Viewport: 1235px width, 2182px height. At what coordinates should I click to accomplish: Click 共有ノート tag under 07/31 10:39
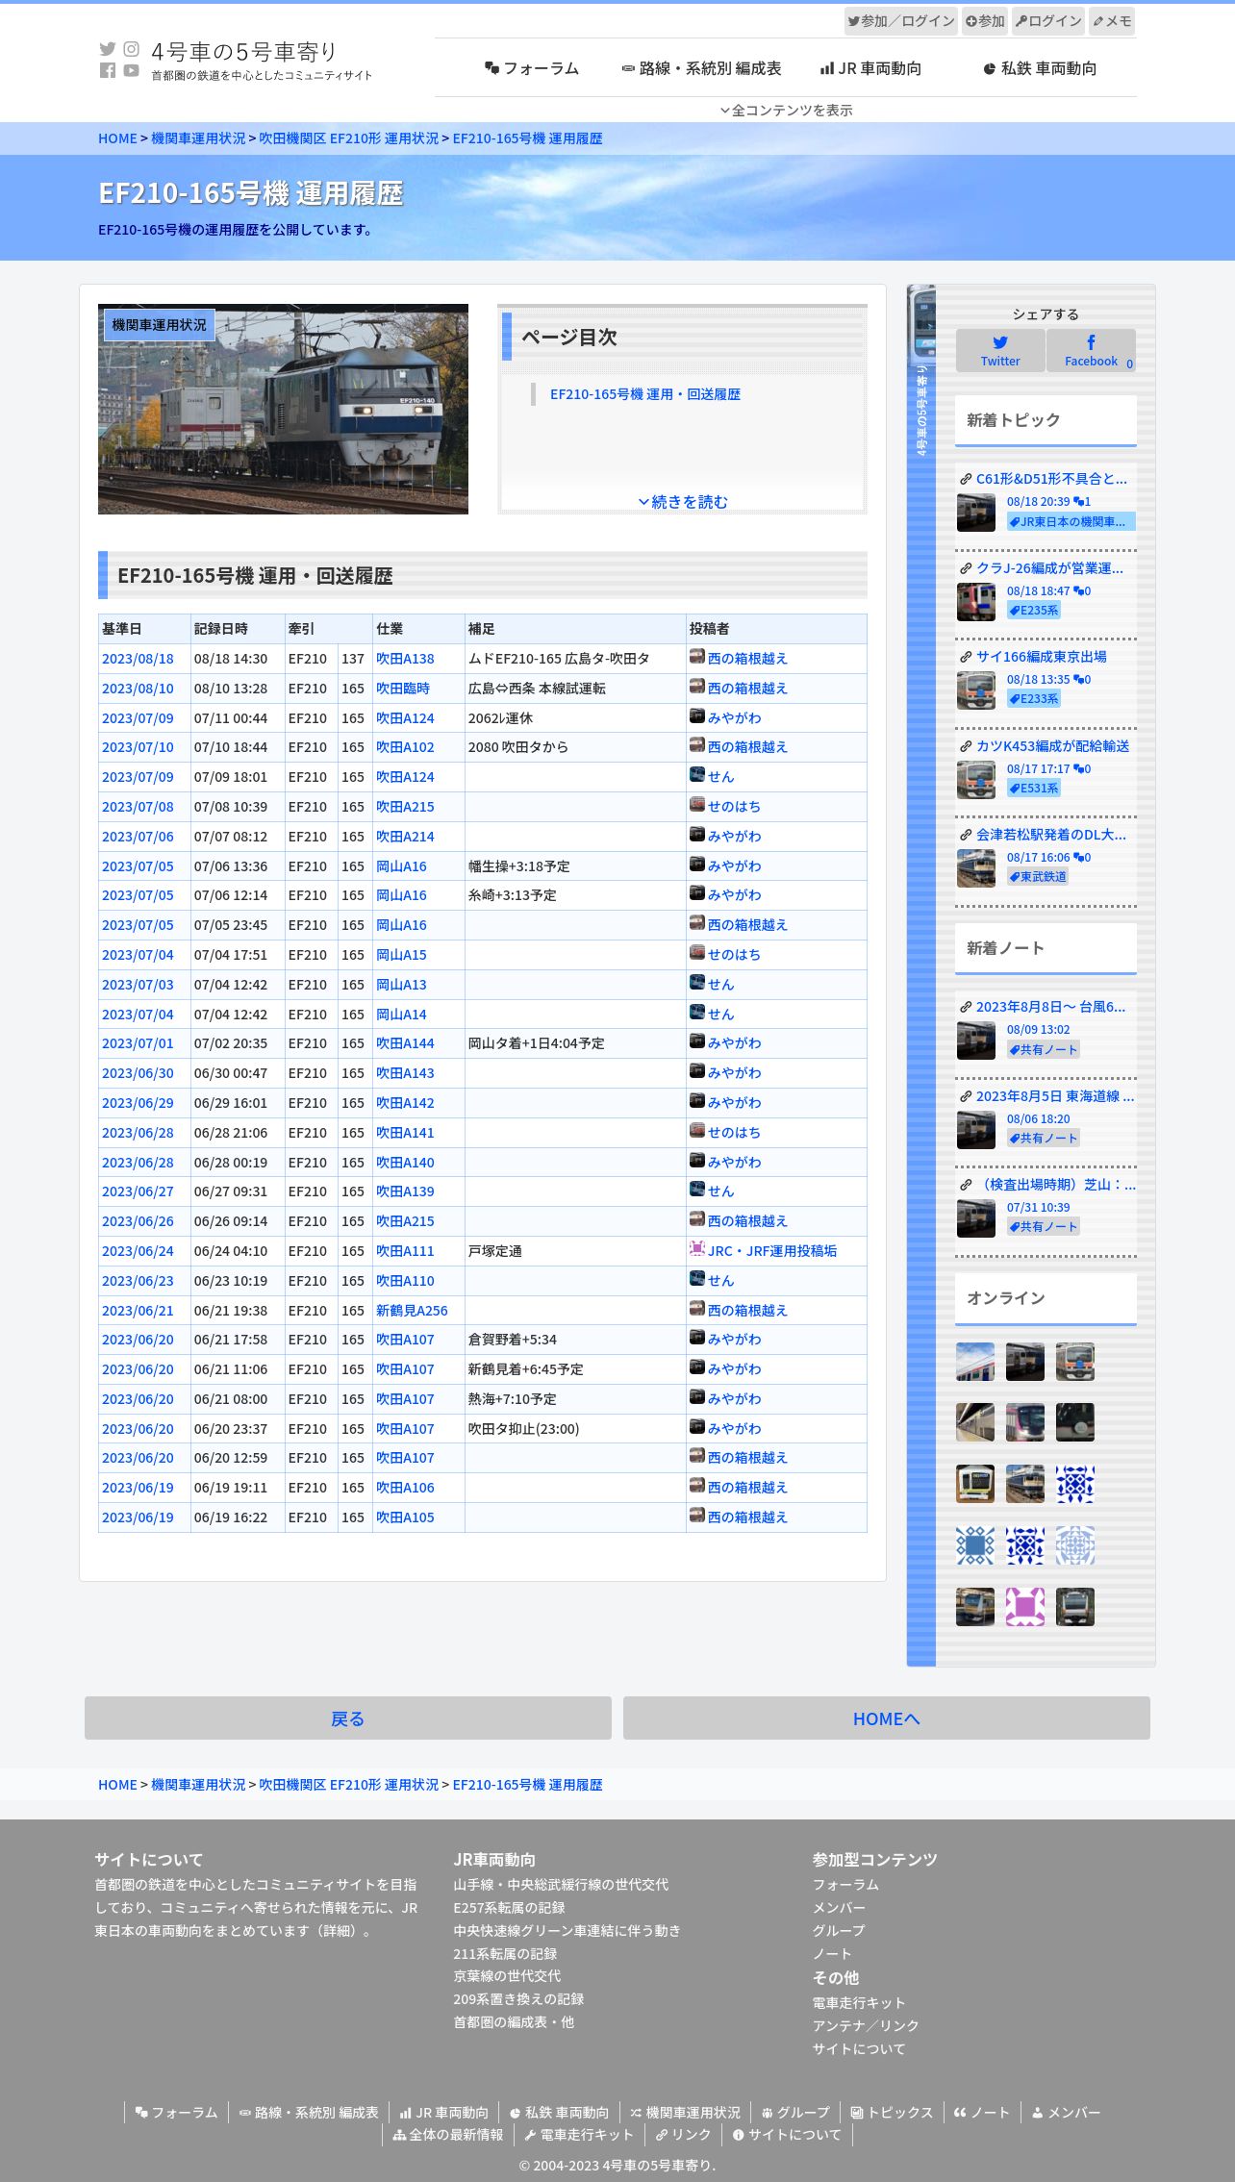(x=1044, y=1227)
